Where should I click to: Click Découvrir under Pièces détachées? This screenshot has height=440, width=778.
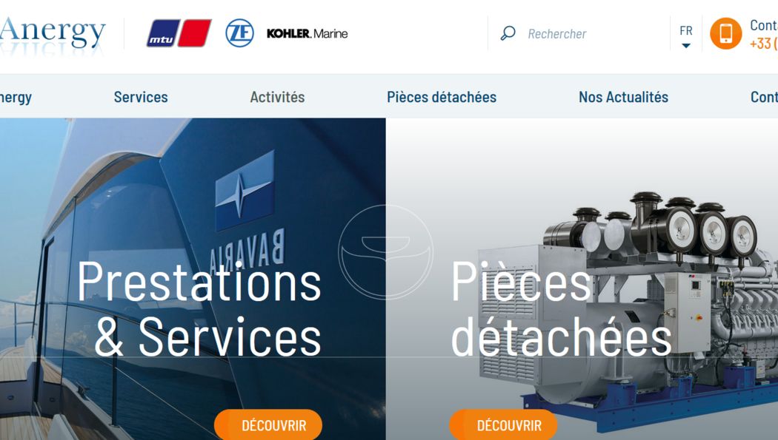coord(504,424)
